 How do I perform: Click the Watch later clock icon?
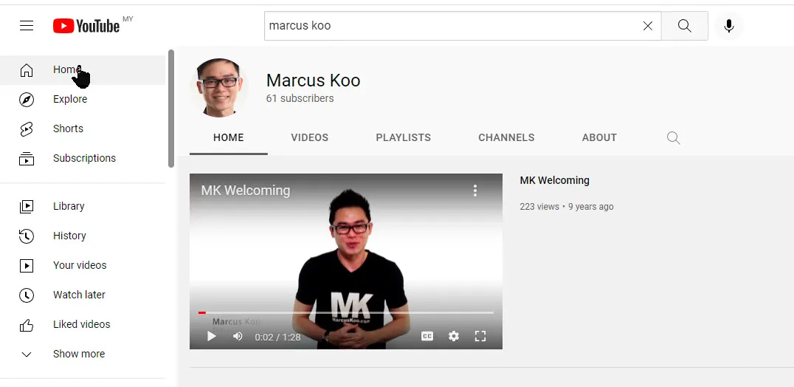point(27,295)
